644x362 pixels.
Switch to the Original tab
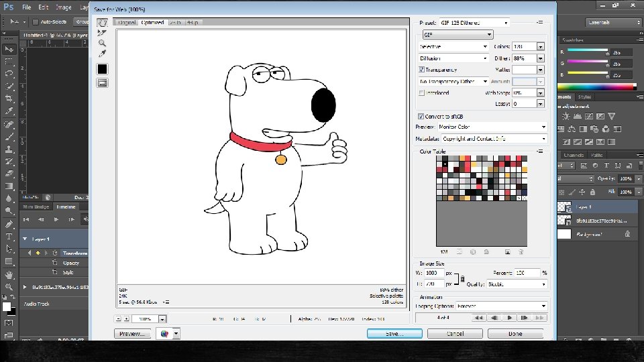[x=127, y=23]
